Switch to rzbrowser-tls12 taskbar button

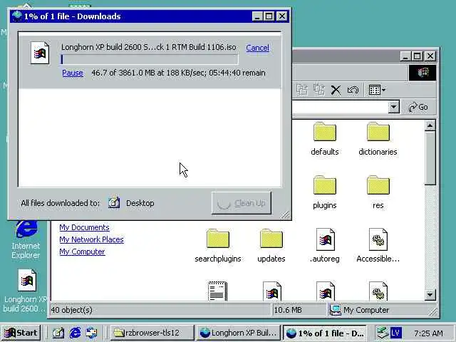[152, 333]
